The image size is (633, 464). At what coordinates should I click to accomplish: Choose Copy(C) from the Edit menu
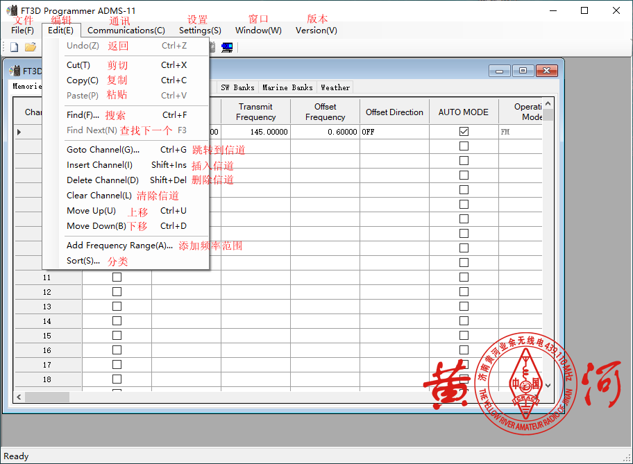coord(83,80)
